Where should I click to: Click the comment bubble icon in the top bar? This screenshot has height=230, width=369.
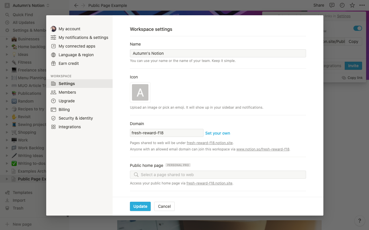click(x=332, y=5)
